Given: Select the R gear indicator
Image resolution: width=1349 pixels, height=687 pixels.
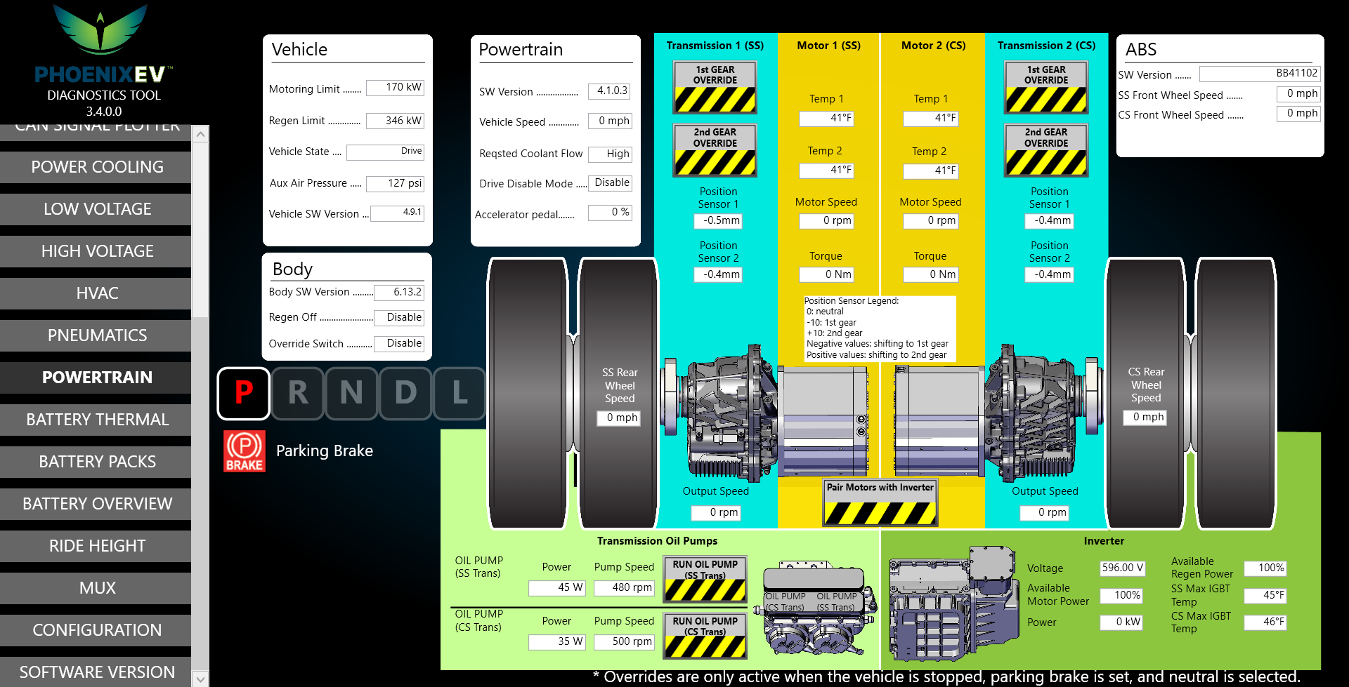Looking at the screenshot, I should (x=298, y=393).
